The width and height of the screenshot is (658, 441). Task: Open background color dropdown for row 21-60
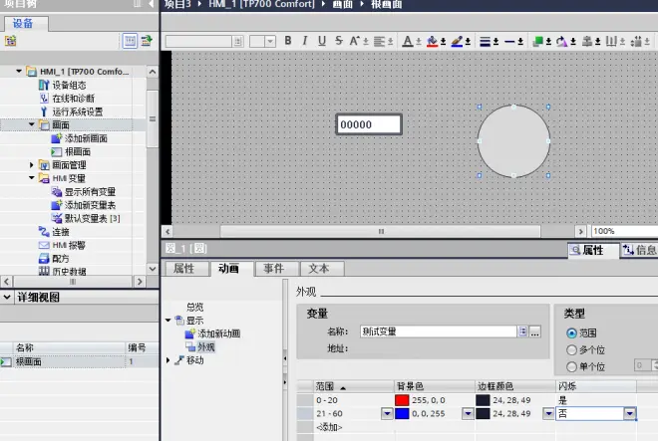pyautogui.click(x=468, y=414)
